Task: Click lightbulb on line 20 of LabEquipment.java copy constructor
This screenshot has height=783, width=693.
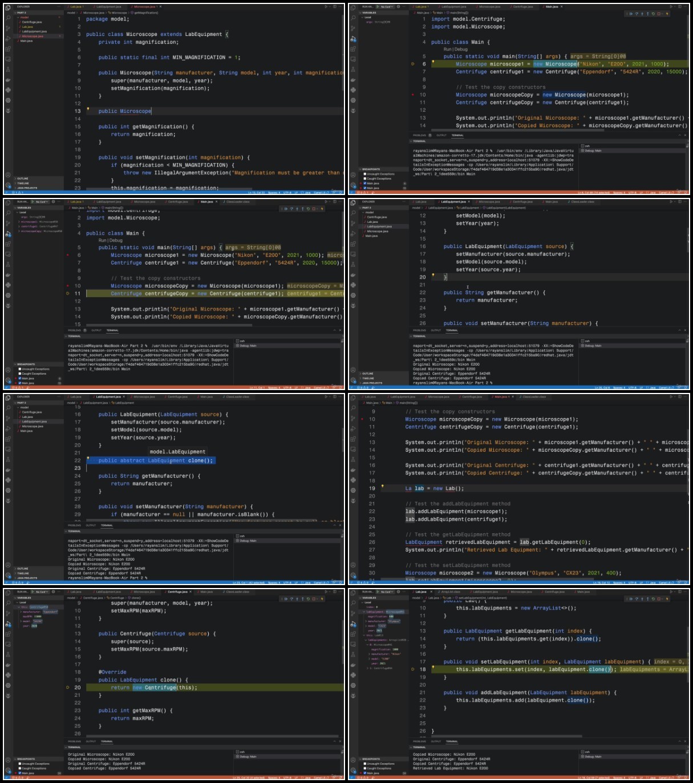Action: 433,275
